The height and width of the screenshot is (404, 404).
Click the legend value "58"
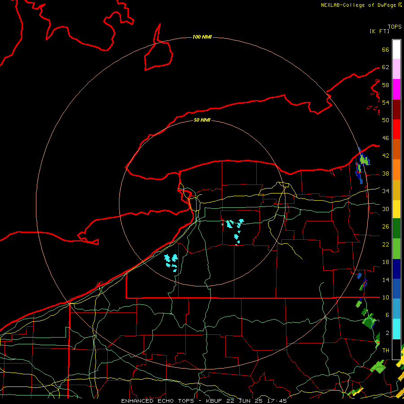(386, 85)
